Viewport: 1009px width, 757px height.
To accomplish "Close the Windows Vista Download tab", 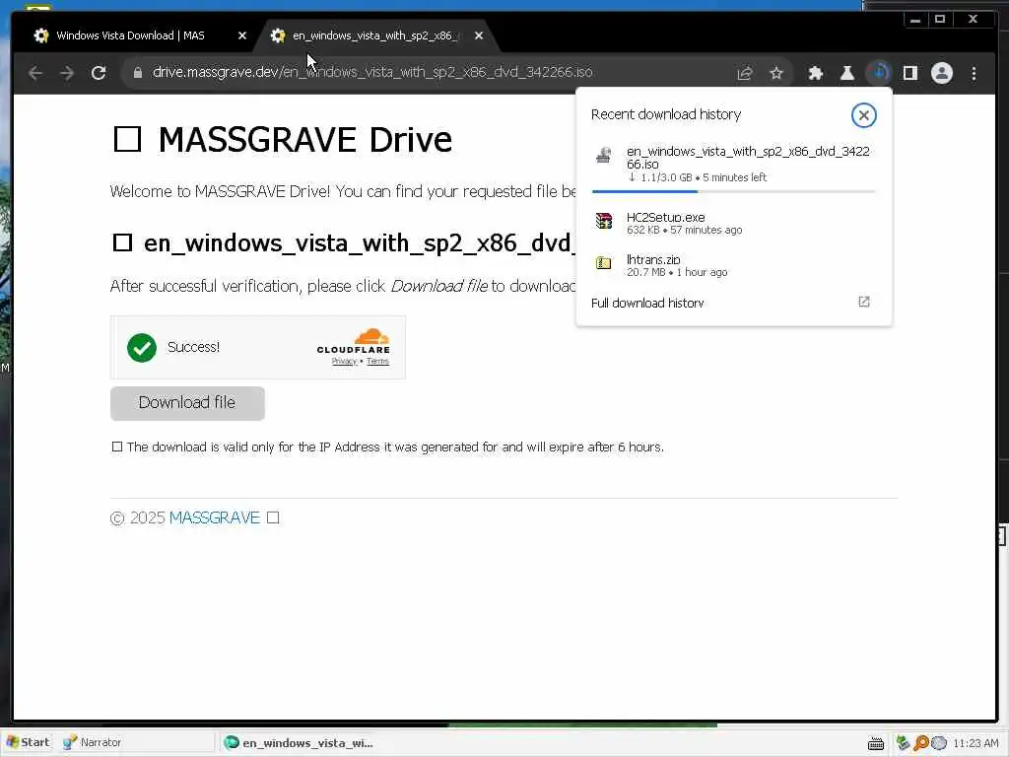I will pyautogui.click(x=242, y=35).
